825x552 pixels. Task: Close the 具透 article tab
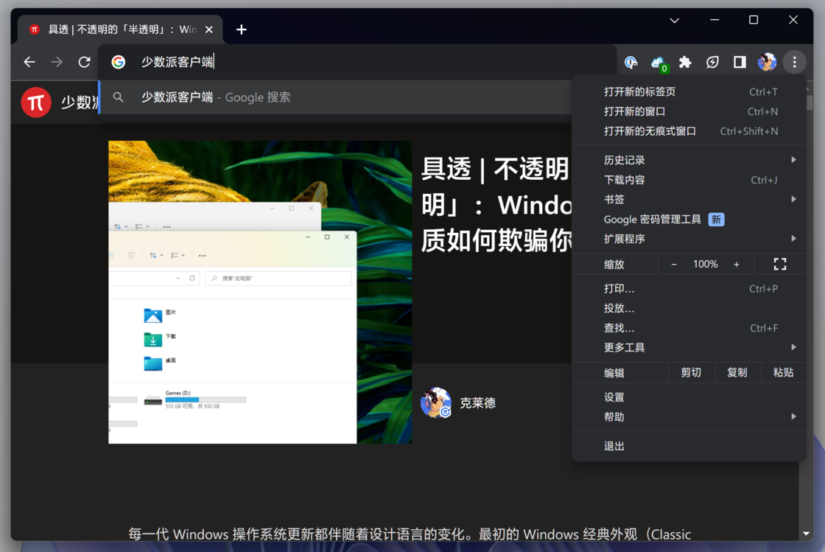pos(209,29)
